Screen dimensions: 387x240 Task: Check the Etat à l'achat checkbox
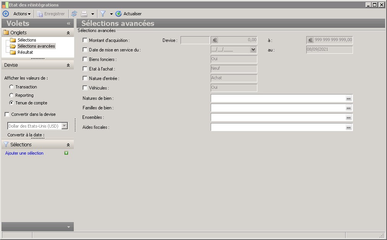(85, 69)
